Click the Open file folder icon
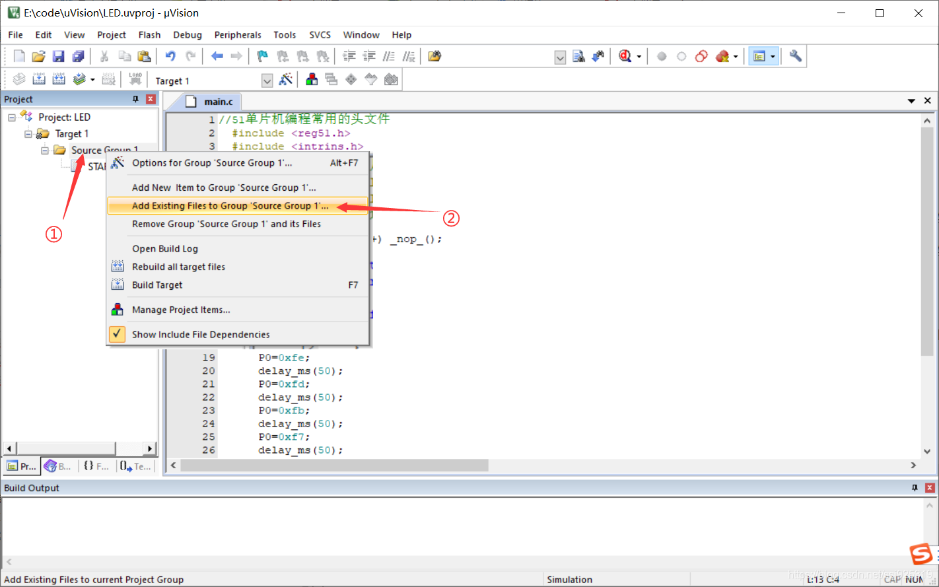This screenshot has width=939, height=587. 39,56
